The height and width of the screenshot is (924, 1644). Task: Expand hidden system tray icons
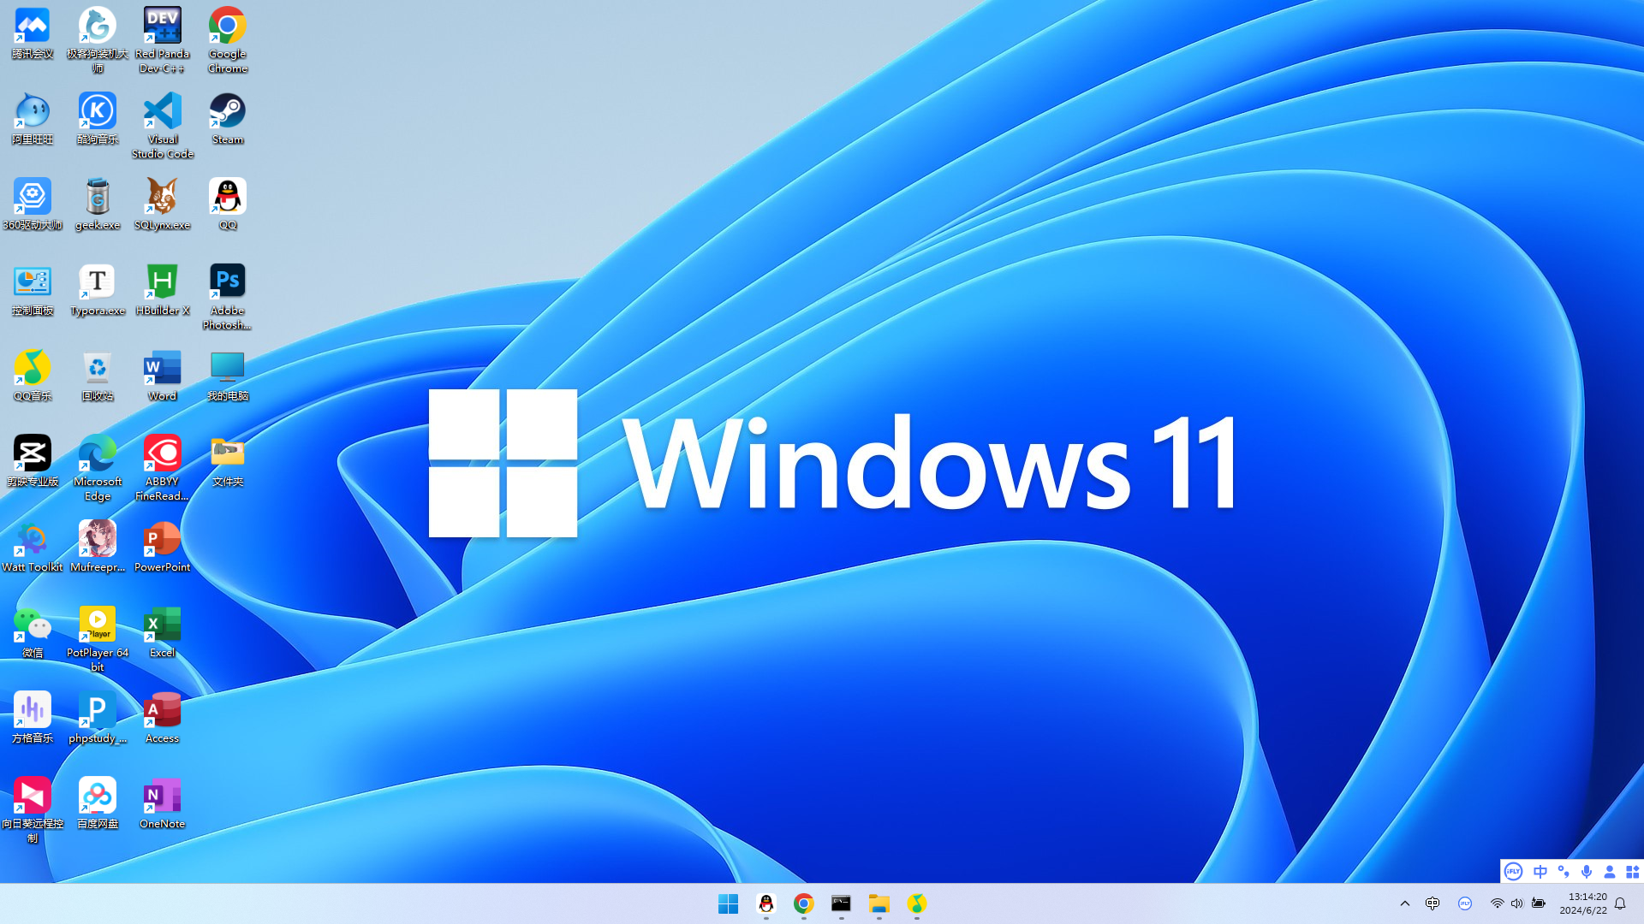[1404, 903]
